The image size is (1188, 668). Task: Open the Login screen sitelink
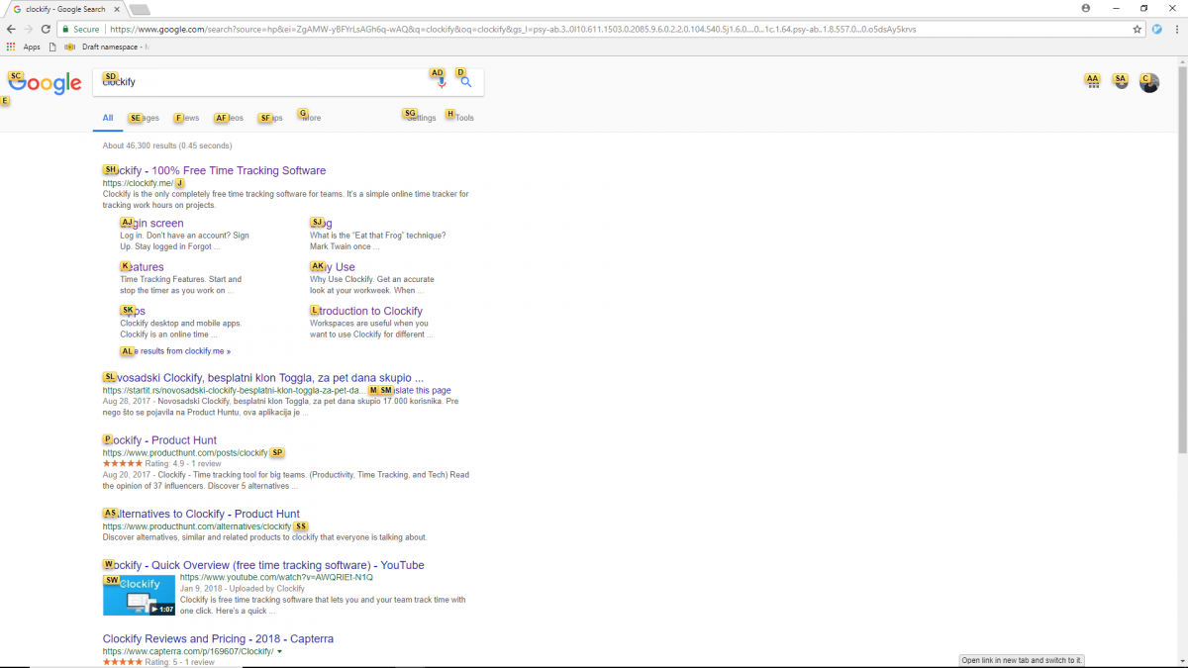[151, 224]
